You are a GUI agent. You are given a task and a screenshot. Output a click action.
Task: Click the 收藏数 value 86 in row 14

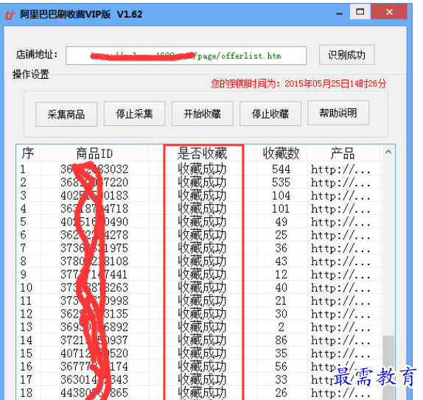(x=281, y=340)
